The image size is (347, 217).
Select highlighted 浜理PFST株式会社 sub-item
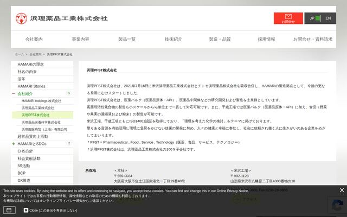(42, 115)
